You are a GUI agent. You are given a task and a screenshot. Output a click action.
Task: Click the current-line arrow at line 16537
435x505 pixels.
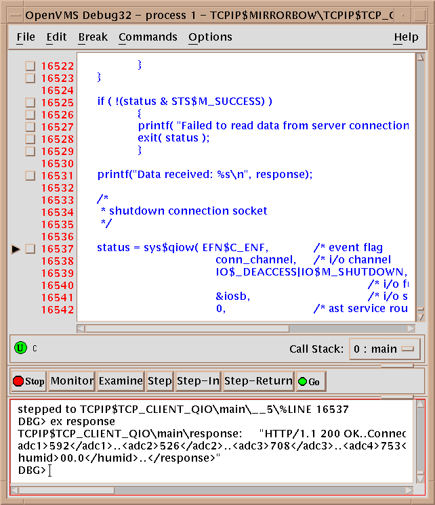pyautogui.click(x=16, y=249)
